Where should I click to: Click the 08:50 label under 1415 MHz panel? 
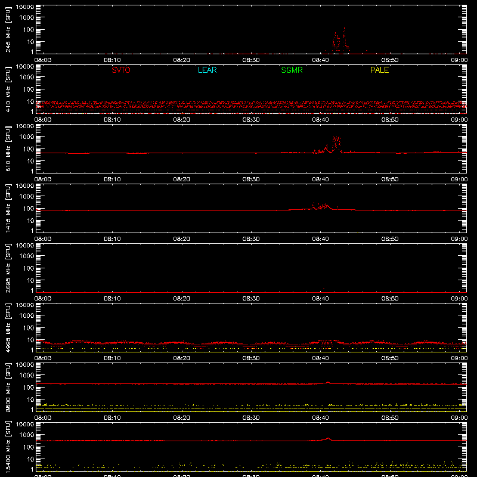pos(390,239)
